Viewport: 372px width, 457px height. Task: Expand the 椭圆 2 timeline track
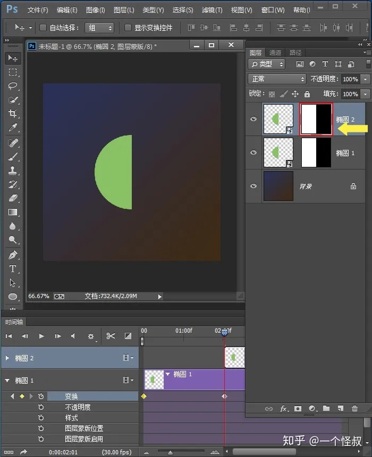point(7,358)
